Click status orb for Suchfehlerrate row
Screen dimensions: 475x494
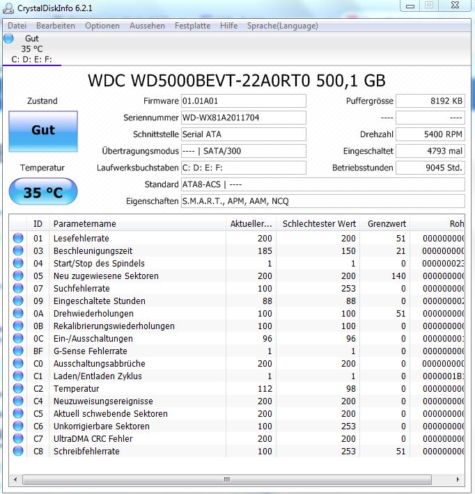point(18,288)
